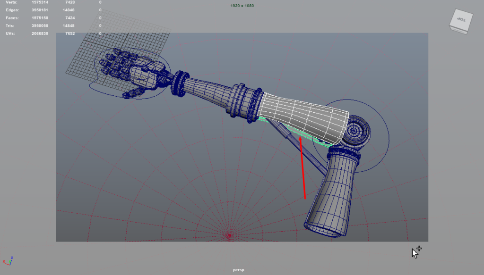Click the XYZ axis orientation indicator
The width and height of the screenshot is (484, 275).
coord(8,261)
